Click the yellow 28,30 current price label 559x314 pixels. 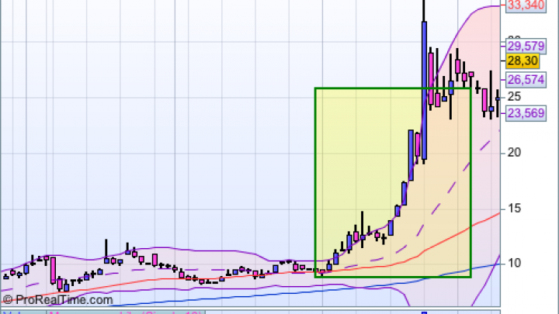523,61
